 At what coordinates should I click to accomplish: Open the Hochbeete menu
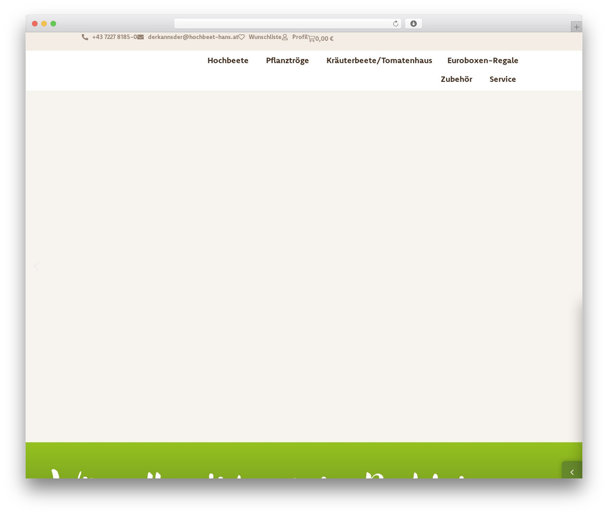pos(228,60)
